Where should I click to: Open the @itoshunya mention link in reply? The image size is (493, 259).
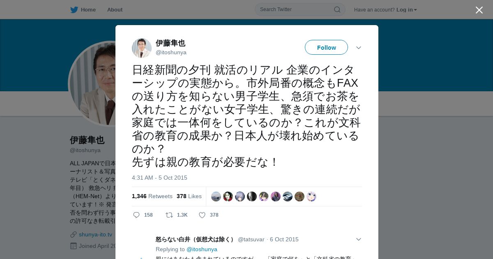(202, 249)
